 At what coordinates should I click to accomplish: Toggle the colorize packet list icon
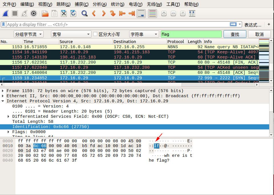click(153, 13)
